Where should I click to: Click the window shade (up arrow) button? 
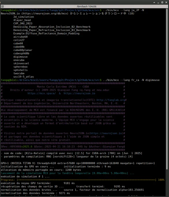point(154,2)
